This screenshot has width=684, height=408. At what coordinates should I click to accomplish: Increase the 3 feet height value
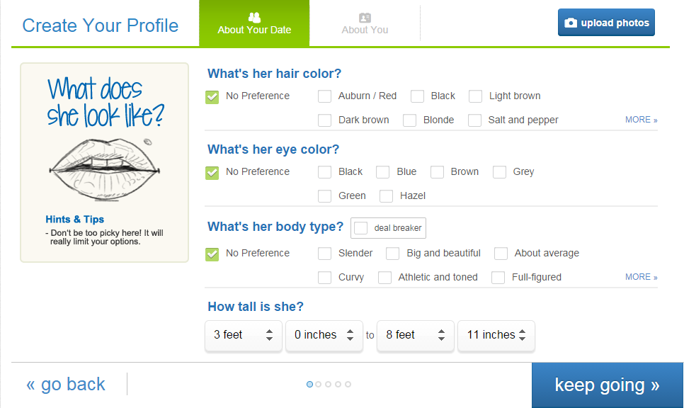[x=269, y=331]
